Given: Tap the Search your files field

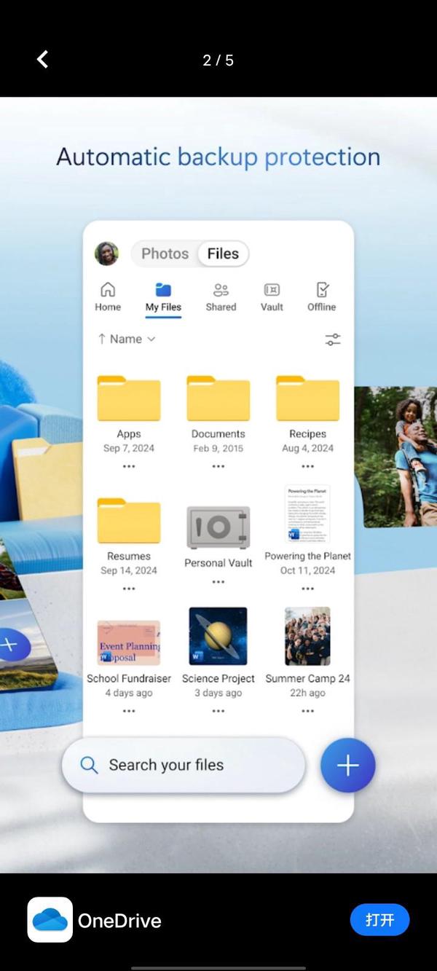Looking at the screenshot, I should (184, 765).
